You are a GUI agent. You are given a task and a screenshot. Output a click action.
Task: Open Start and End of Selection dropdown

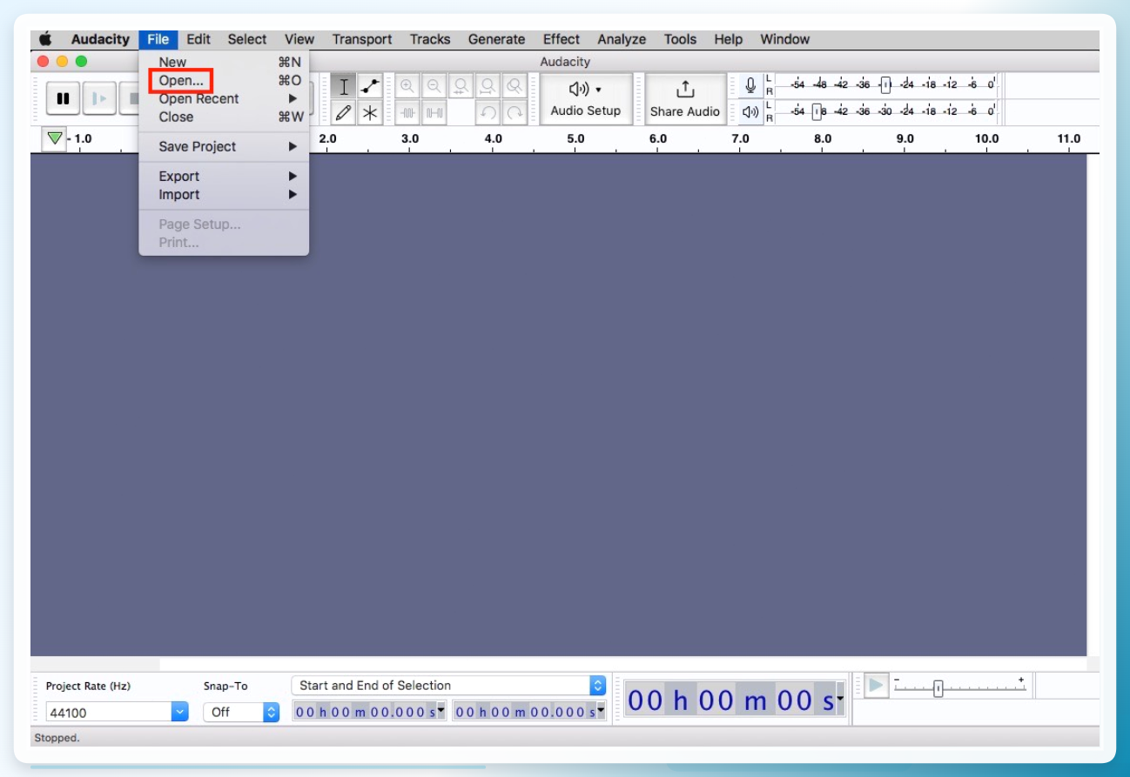click(448, 686)
